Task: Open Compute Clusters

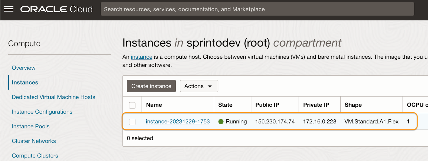Action: (35, 156)
